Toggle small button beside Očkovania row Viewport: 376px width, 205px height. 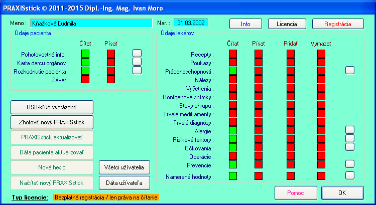(x=350, y=147)
